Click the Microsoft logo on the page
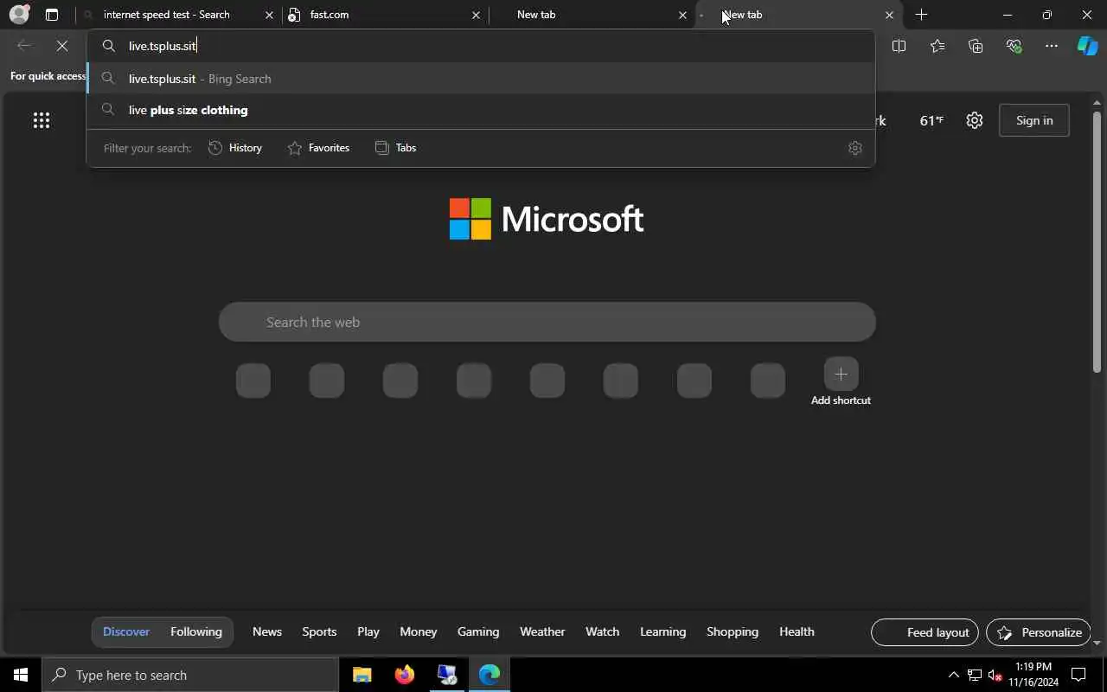 (547, 219)
